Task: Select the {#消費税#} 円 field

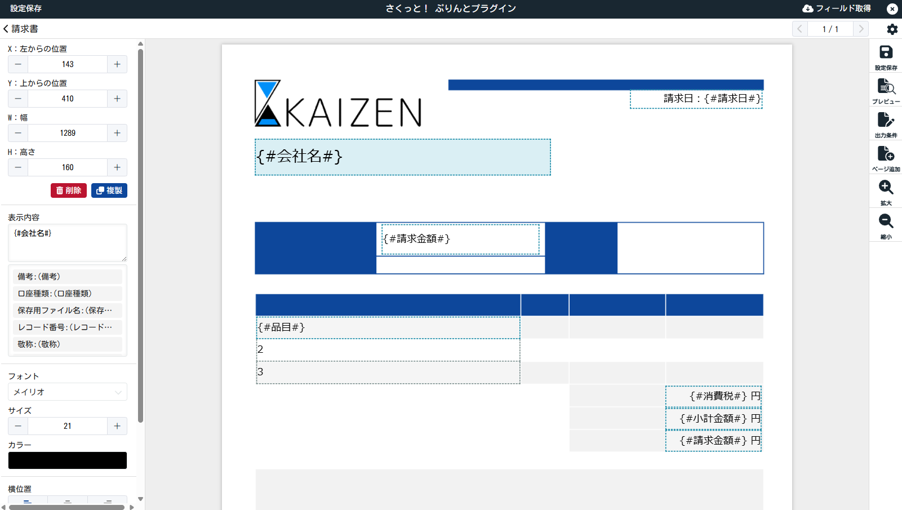Action: [713, 397]
